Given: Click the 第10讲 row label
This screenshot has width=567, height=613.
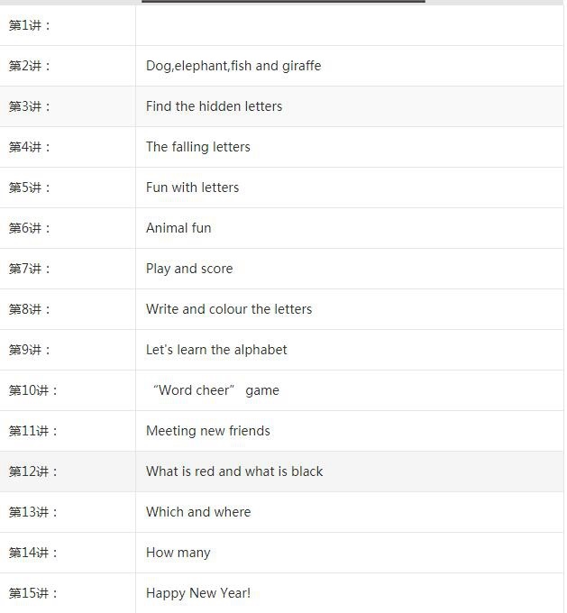Looking at the screenshot, I should (33, 390).
